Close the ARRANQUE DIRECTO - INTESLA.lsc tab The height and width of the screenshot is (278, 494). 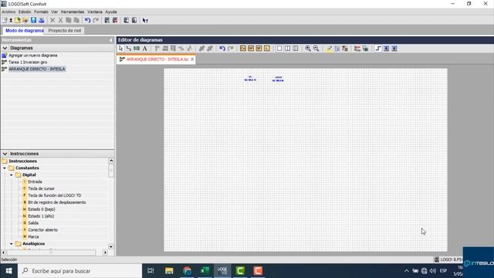[x=192, y=59]
